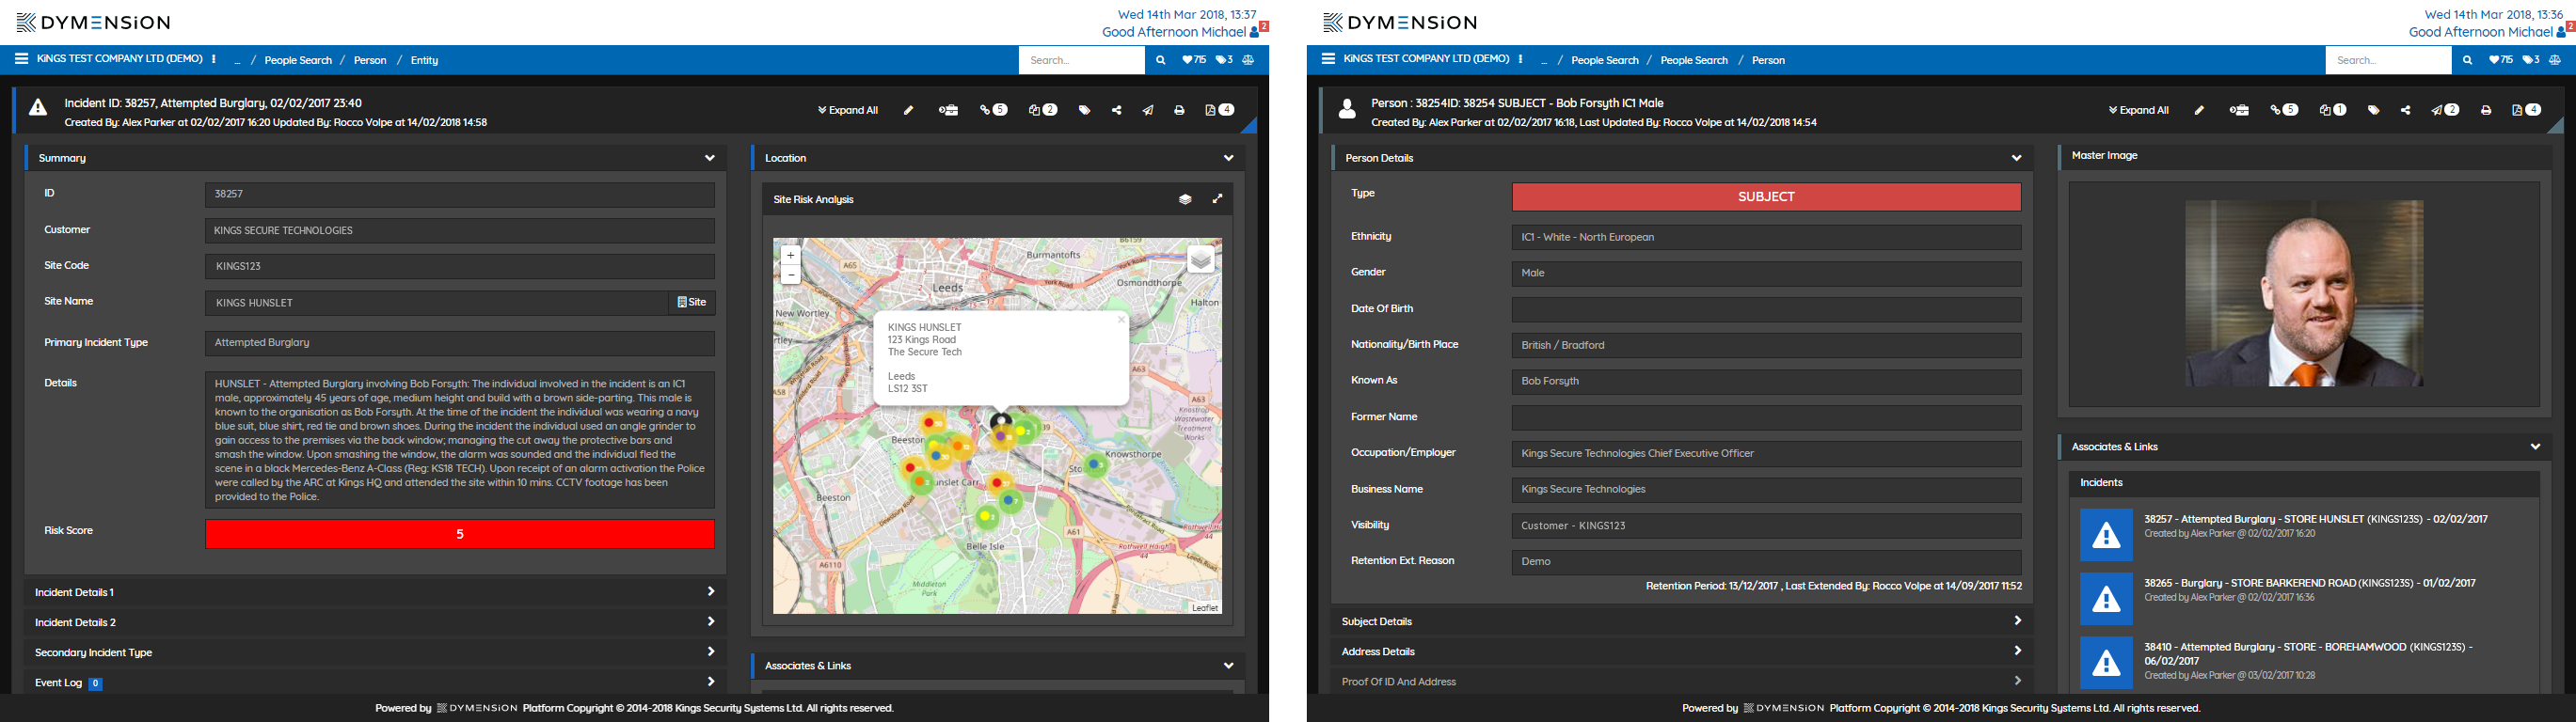Open map layer selector on map
This screenshot has height=722, width=2576.
(1201, 260)
